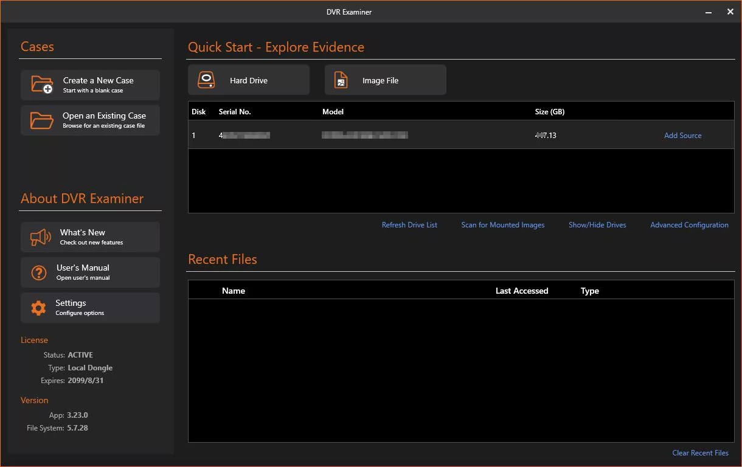
Task: Click the User's Manual label
Action: (x=83, y=268)
